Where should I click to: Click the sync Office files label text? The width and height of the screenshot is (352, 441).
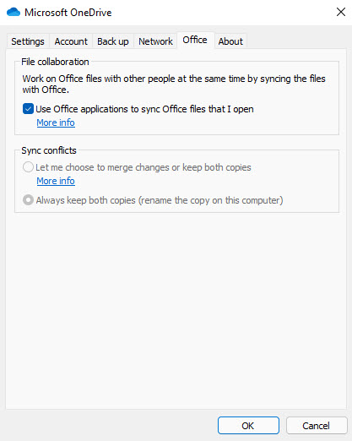click(144, 109)
